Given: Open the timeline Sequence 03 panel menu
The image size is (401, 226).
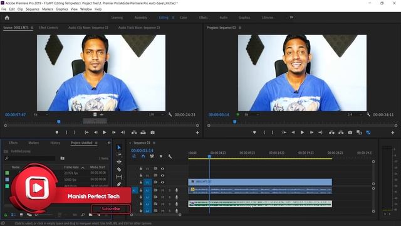Looking at the screenshot, I should pos(154,143).
